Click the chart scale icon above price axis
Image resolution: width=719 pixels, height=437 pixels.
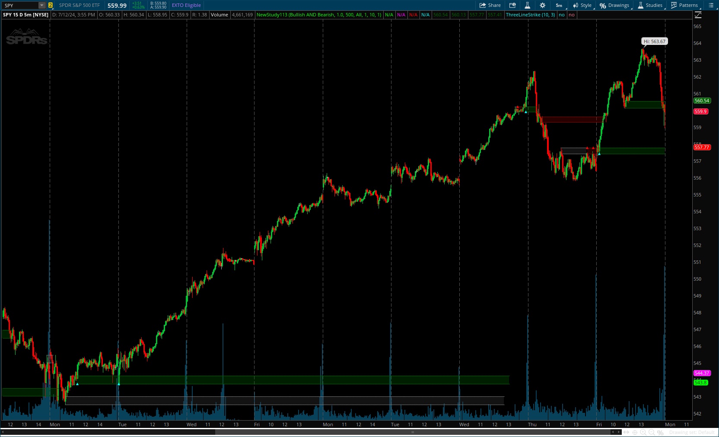(698, 15)
